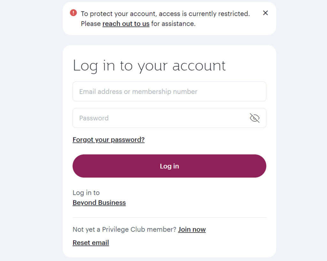Select the Privilege Club Join now link
Viewport: 327px width, 261px height.
coord(192,229)
